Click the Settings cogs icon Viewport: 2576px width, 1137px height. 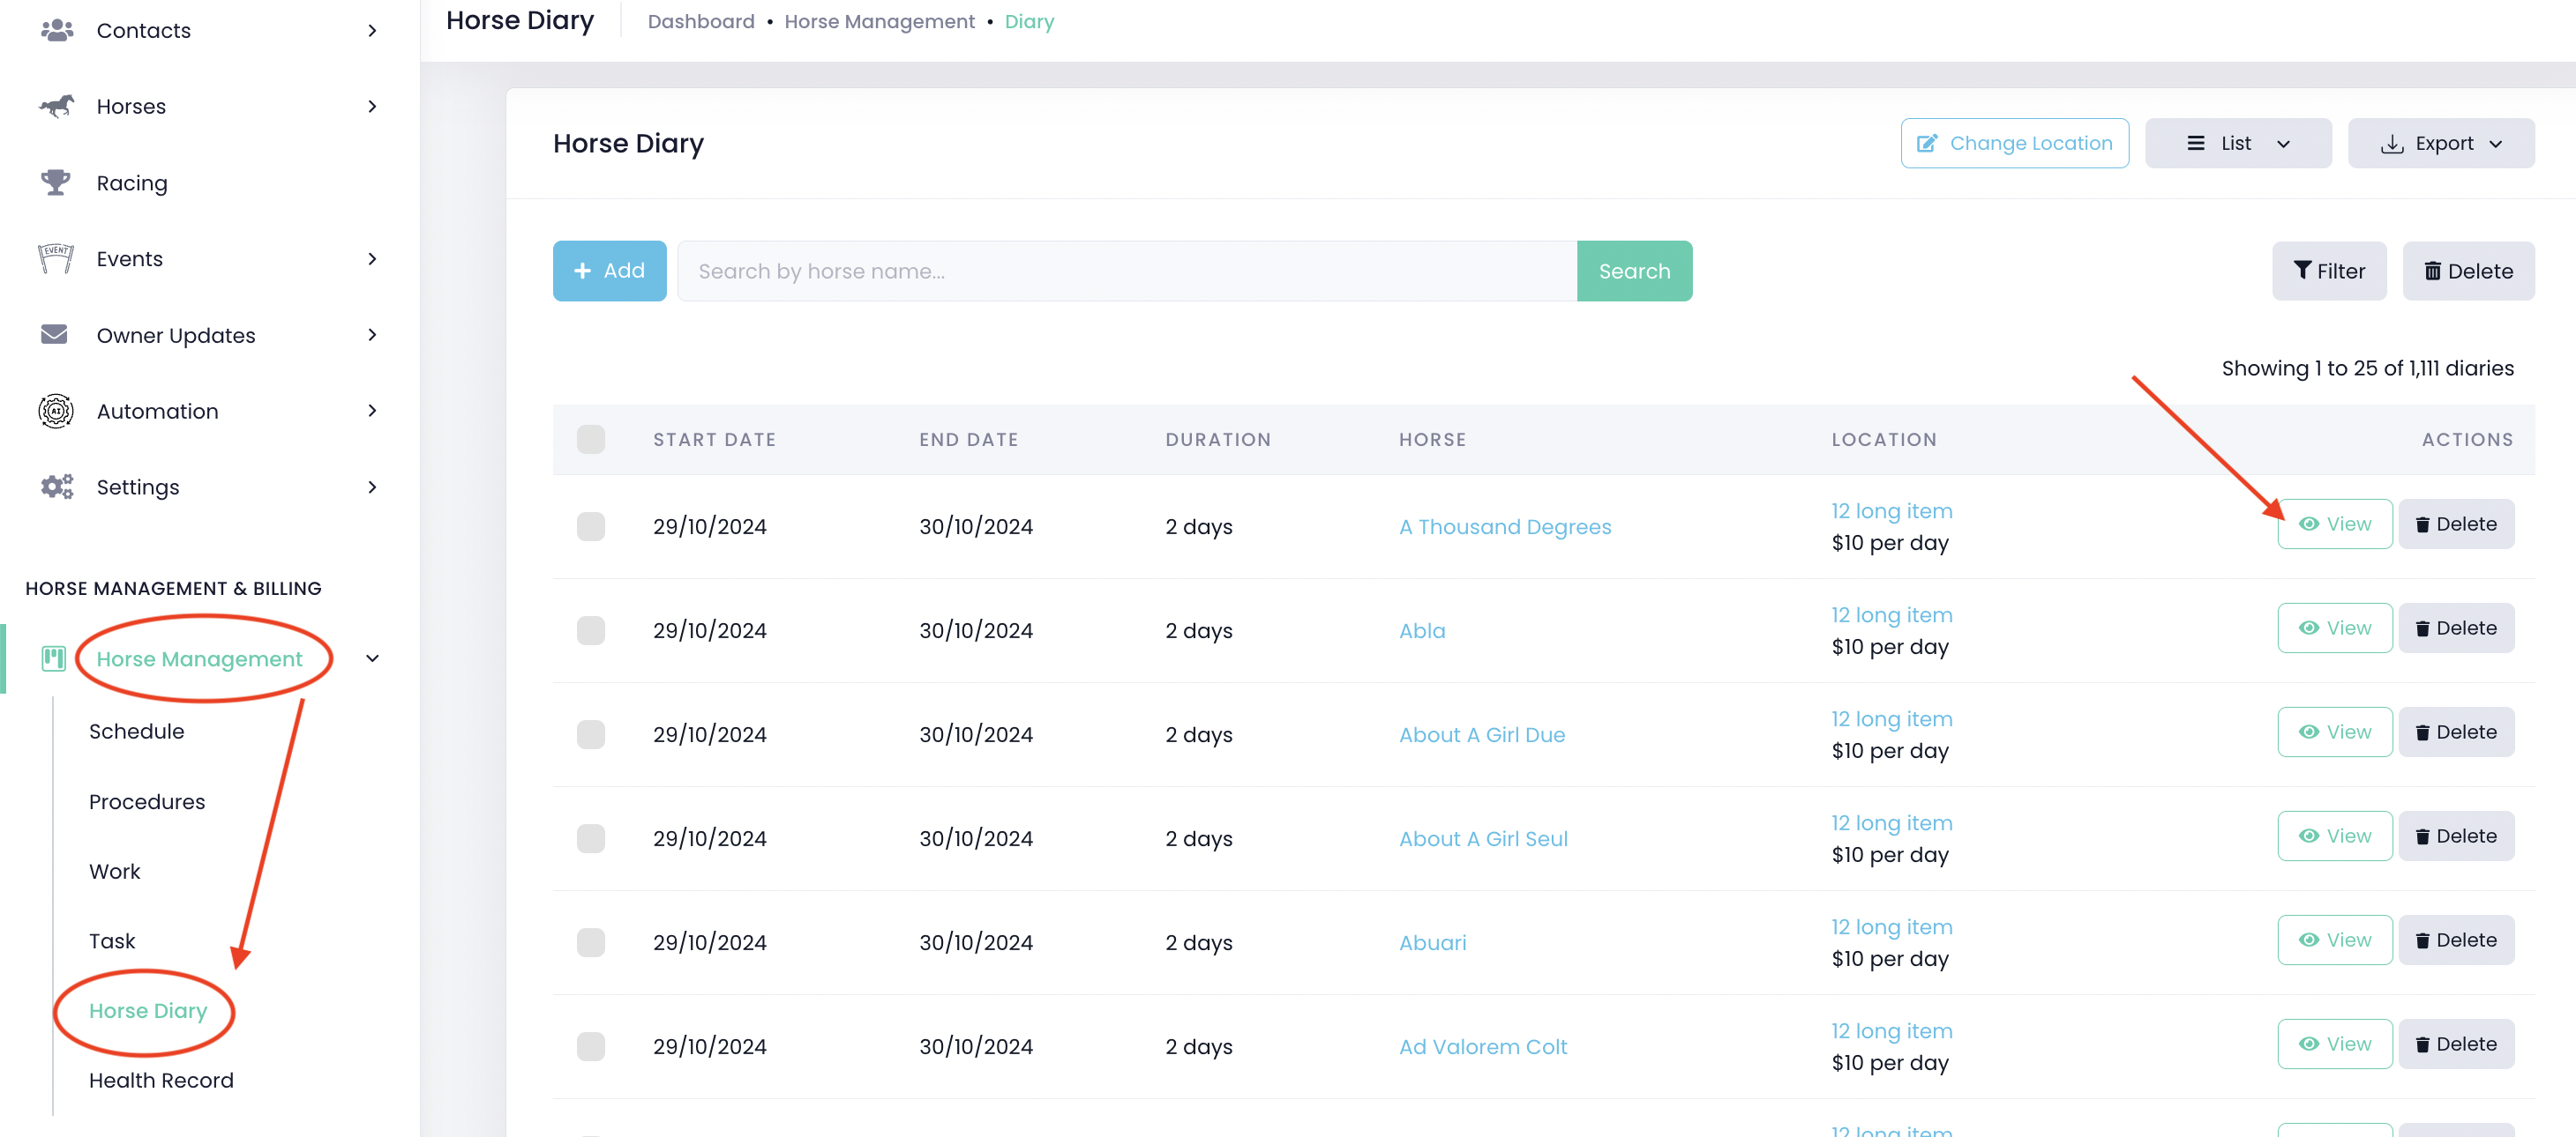click(56, 487)
